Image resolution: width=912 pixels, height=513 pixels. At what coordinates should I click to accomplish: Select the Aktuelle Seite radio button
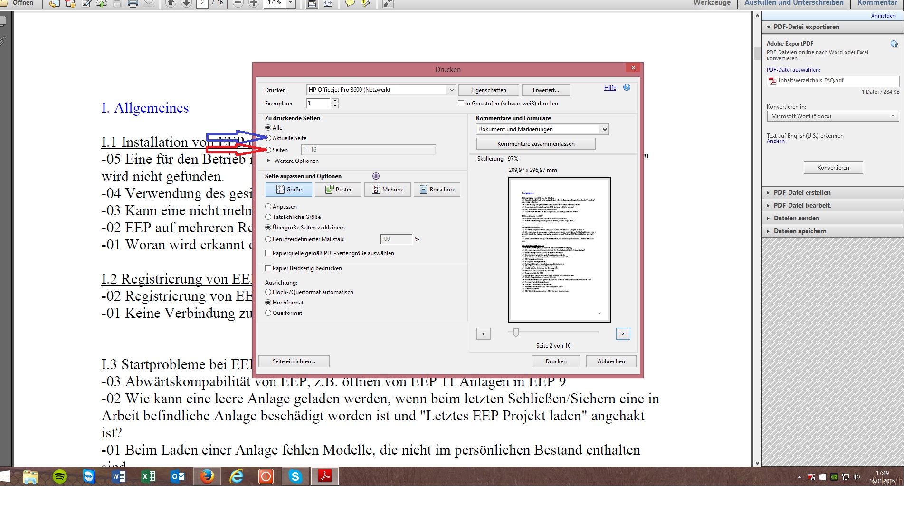click(x=268, y=138)
